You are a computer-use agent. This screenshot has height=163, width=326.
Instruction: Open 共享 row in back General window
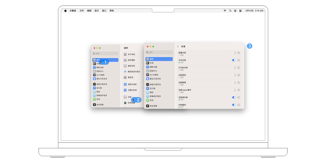click(x=133, y=97)
